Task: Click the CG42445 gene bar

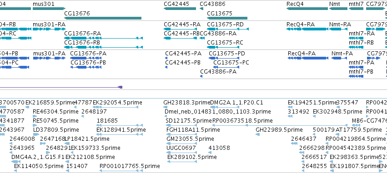Action: tap(180, 9)
